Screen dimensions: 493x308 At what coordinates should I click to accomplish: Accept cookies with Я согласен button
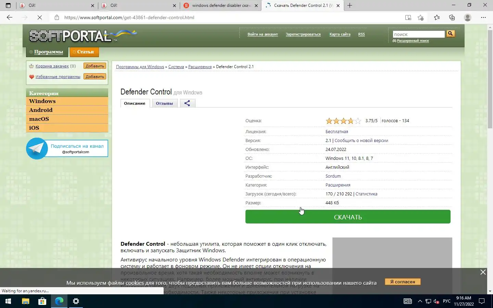pyautogui.click(x=403, y=282)
